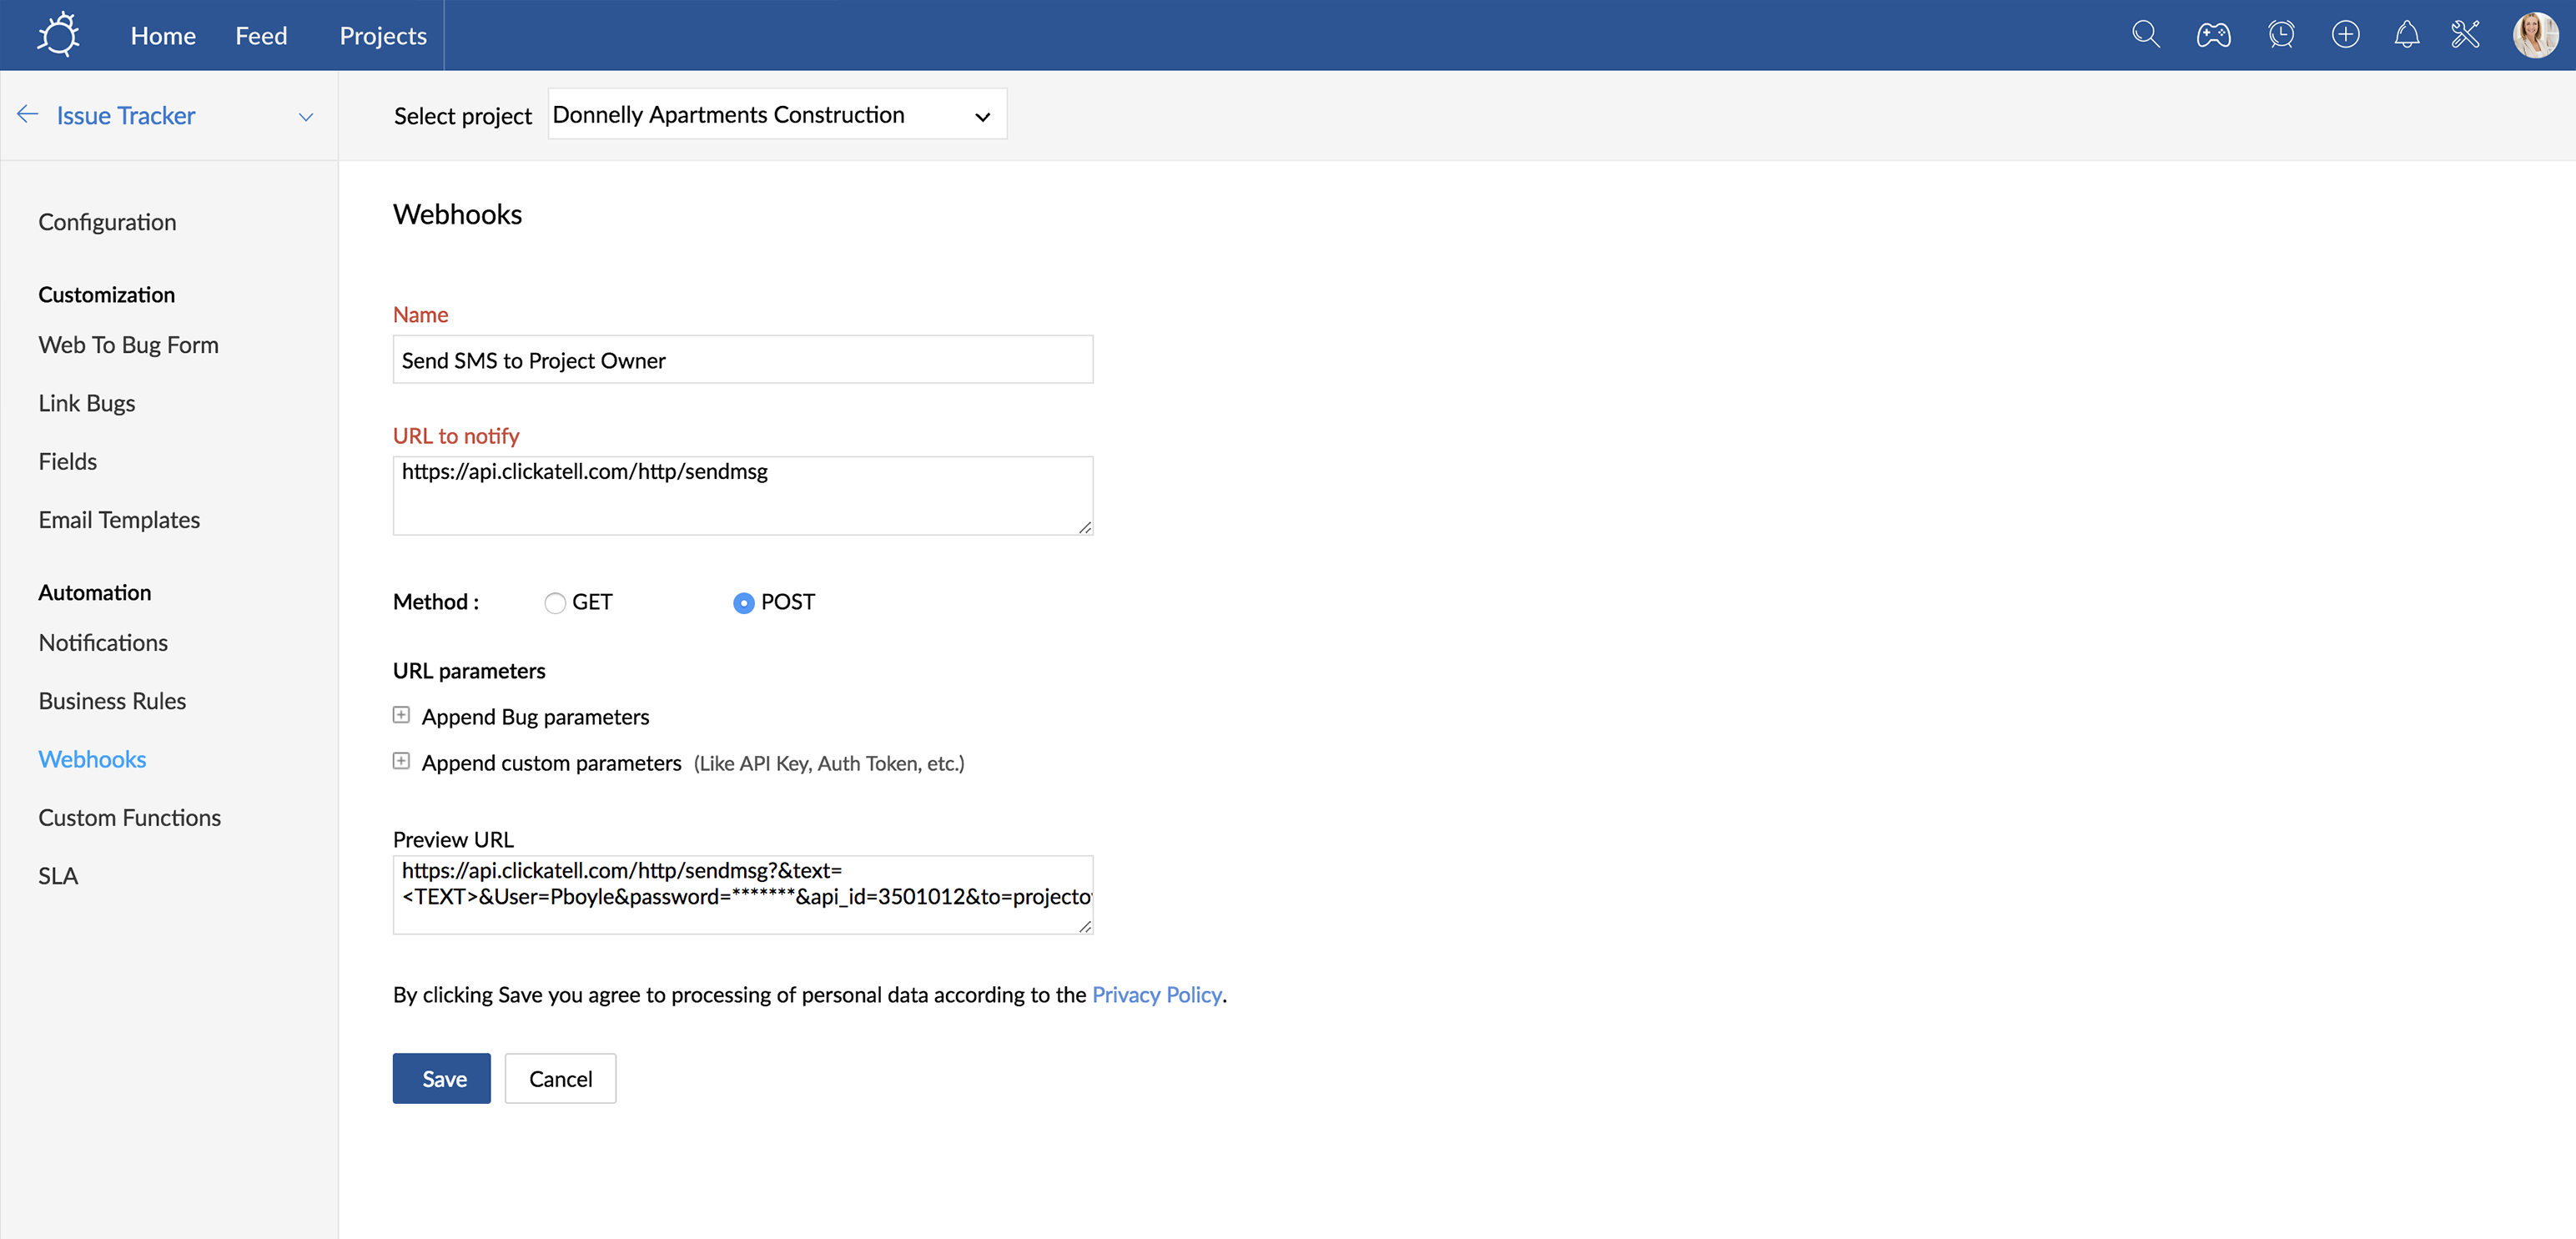
Task: Open the setup tools icon
Action: pos(2465,35)
